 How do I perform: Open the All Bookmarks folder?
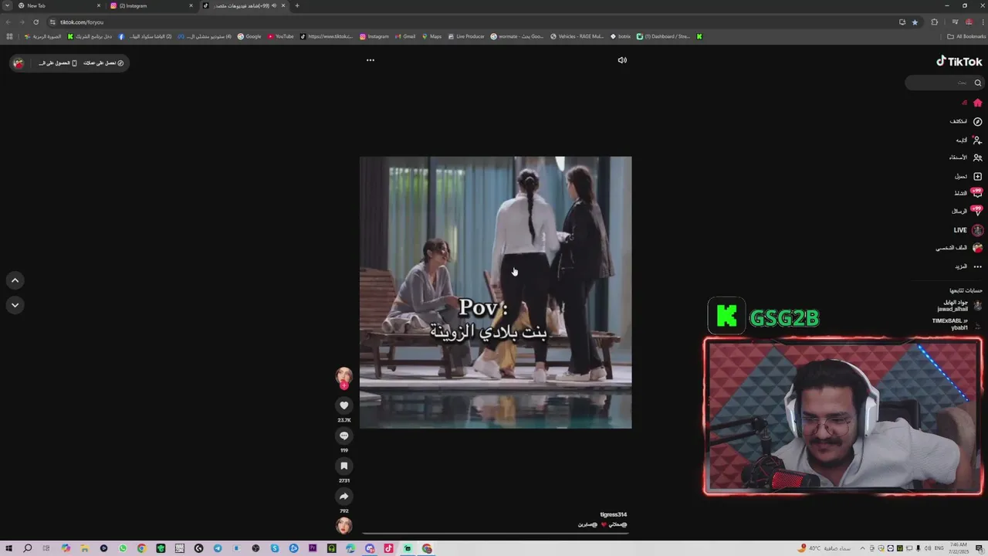coord(966,36)
